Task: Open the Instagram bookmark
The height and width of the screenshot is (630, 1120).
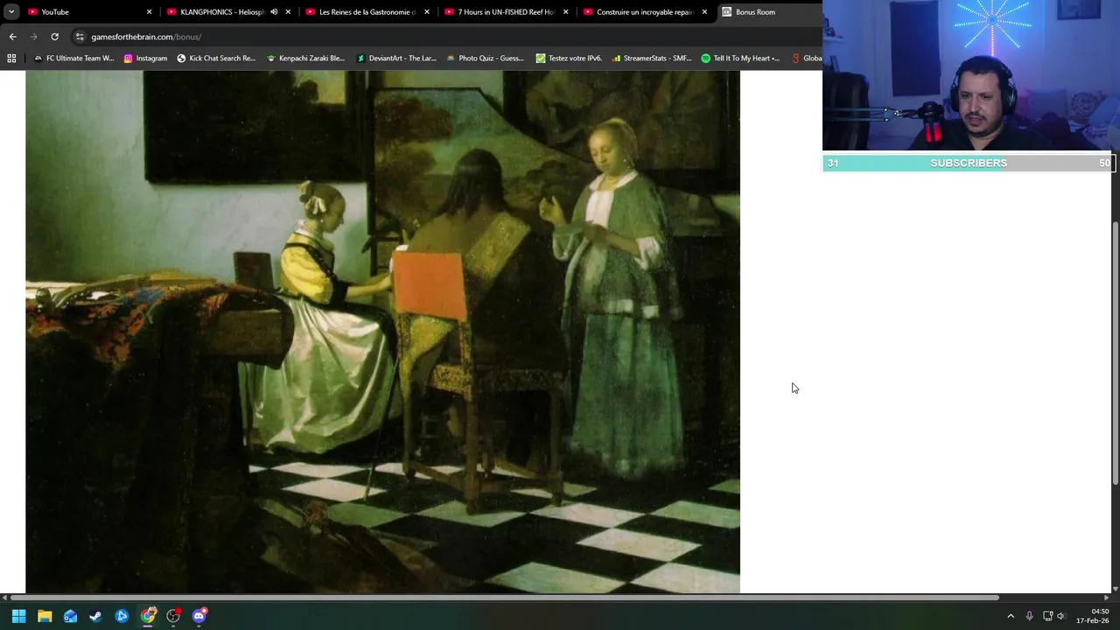Action: point(145,59)
